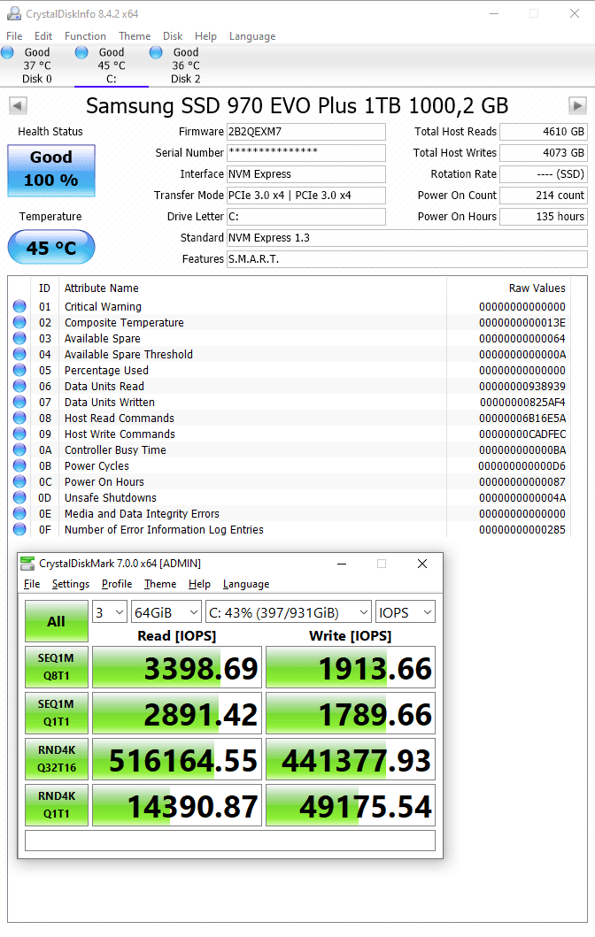Viewport: 595px width, 937px height.
Task: Click status orb for Host Write Commands
Action: (x=19, y=434)
